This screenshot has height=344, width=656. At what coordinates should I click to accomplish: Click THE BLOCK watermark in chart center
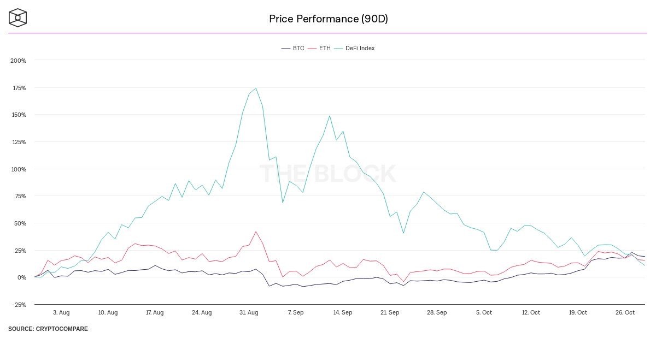click(x=327, y=174)
